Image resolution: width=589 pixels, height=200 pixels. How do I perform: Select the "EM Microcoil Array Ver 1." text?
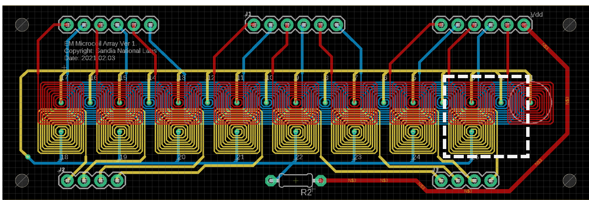point(101,43)
